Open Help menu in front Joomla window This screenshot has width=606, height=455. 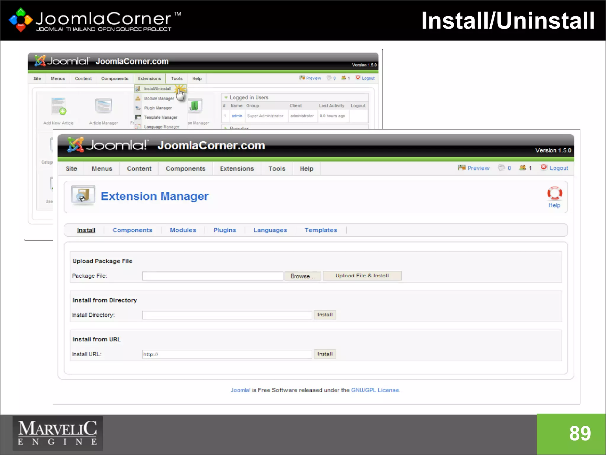coord(307,169)
